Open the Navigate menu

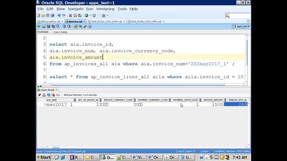pyautogui.click(x=76, y=9)
